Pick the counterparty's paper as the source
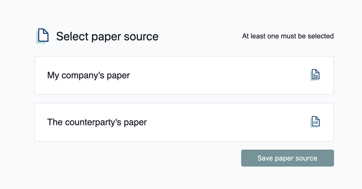The height and width of the screenshot is (189, 362). pyautogui.click(x=184, y=122)
